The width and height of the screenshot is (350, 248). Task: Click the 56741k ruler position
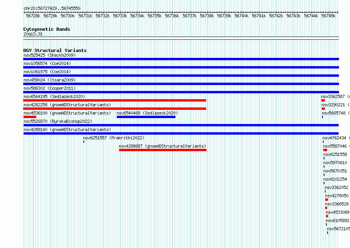click(x=259, y=16)
